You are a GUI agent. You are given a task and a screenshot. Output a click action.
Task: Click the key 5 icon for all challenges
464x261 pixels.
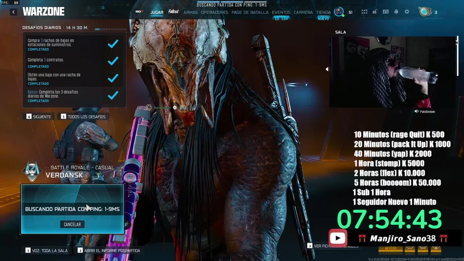click(x=63, y=117)
